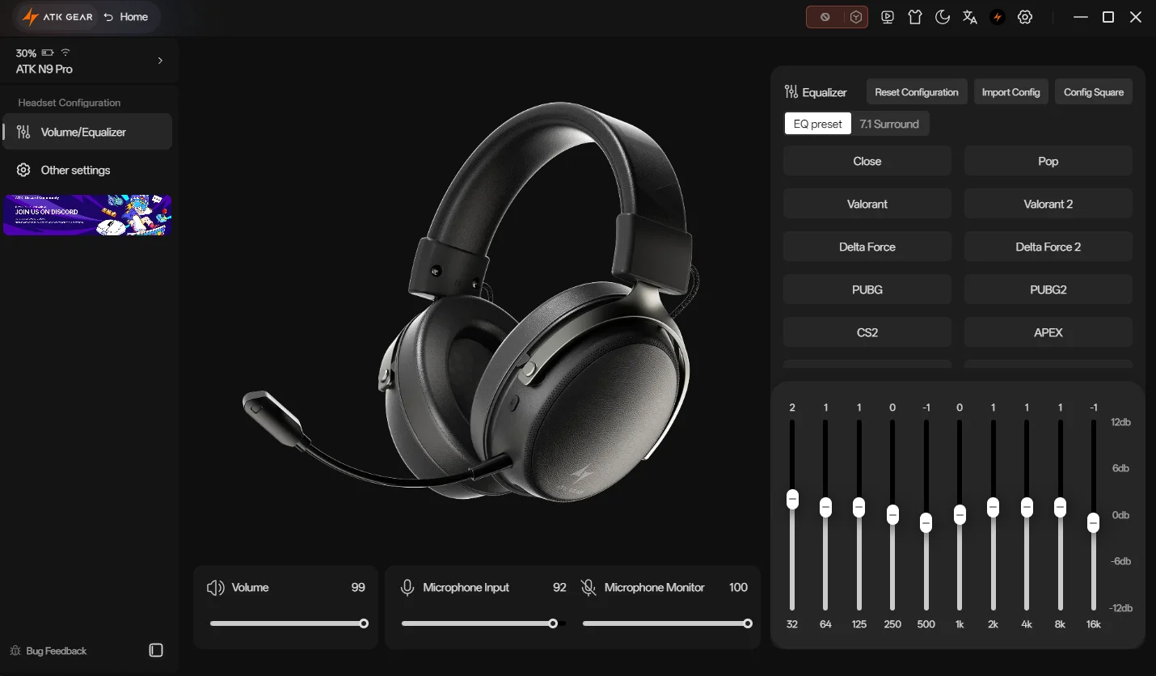Select the Valorant EQ preset
The width and height of the screenshot is (1156, 676).
[867, 204]
